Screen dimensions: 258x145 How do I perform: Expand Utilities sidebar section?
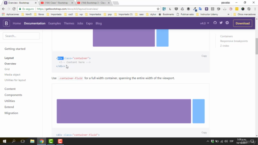pyautogui.click(x=10, y=101)
